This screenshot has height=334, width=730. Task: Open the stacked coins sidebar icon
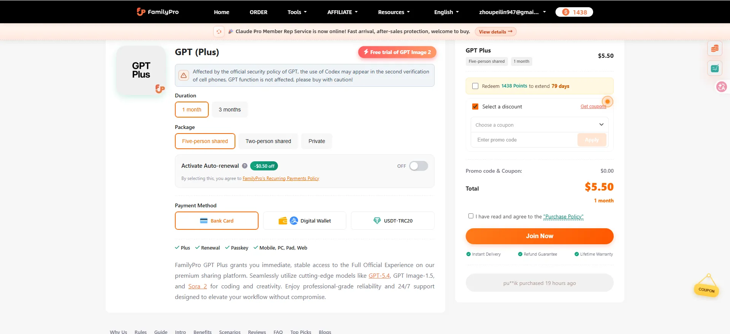[715, 48]
